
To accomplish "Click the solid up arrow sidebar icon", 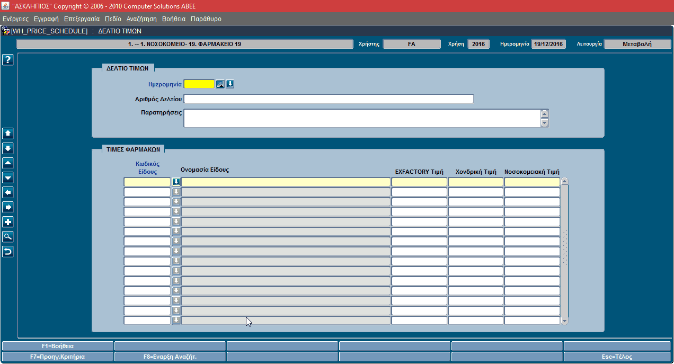I will (8, 134).
